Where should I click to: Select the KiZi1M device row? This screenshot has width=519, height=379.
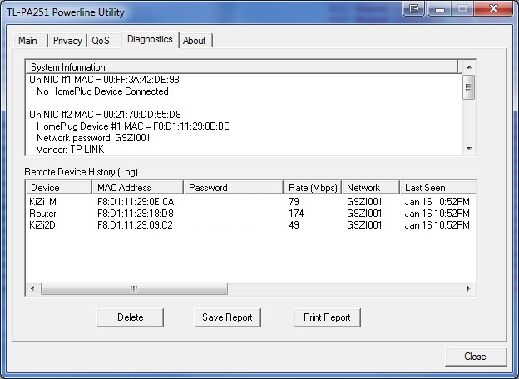tap(43, 202)
